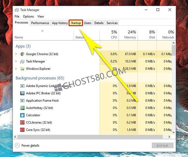Screen dimensions: 188x157
Task: Click the Core Sync red icon
Action: tap(22, 130)
